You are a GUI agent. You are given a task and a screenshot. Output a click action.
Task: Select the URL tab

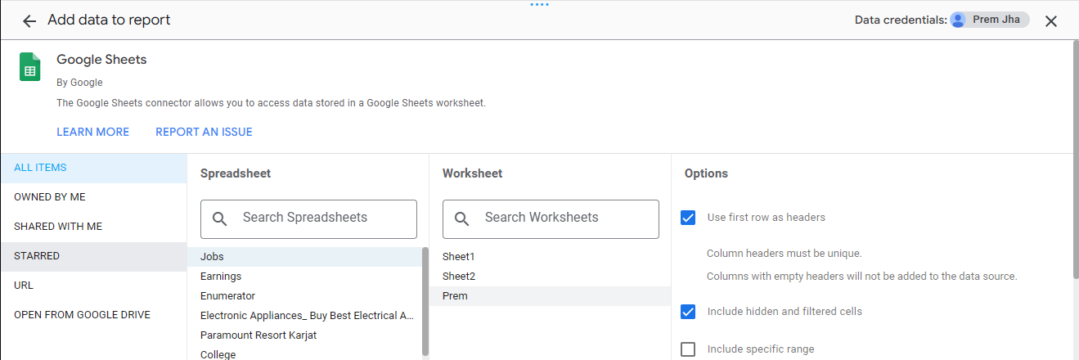93,286
